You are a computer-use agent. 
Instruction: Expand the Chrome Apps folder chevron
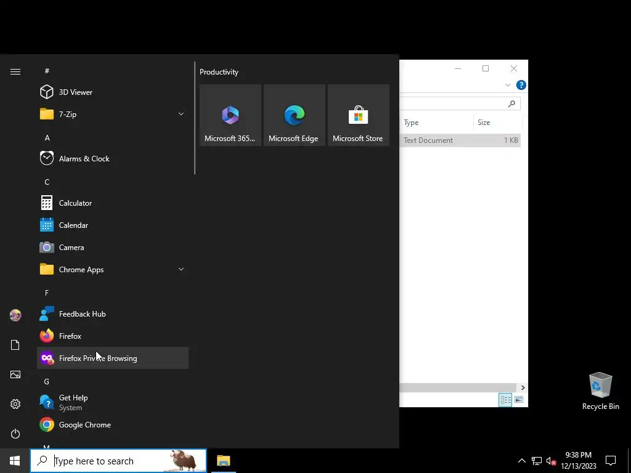pyautogui.click(x=181, y=270)
